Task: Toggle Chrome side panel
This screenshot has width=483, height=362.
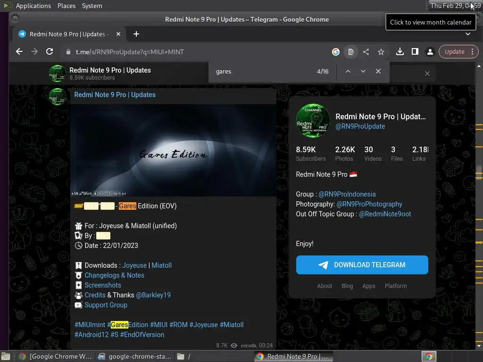Action: pos(415,52)
